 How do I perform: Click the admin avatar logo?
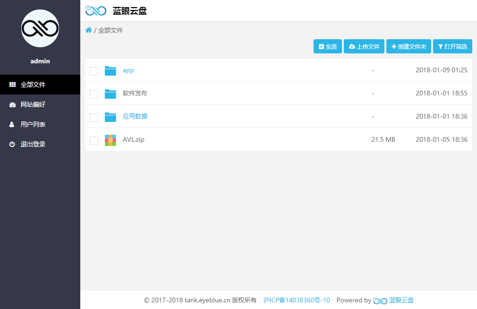40,28
